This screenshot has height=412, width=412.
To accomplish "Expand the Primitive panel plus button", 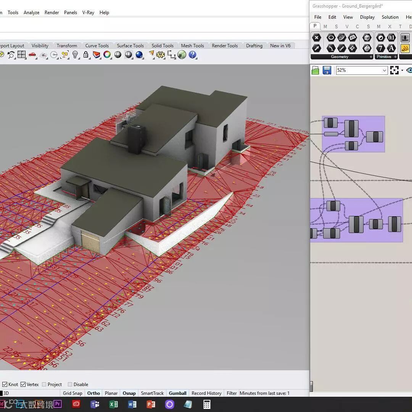I will pos(395,57).
